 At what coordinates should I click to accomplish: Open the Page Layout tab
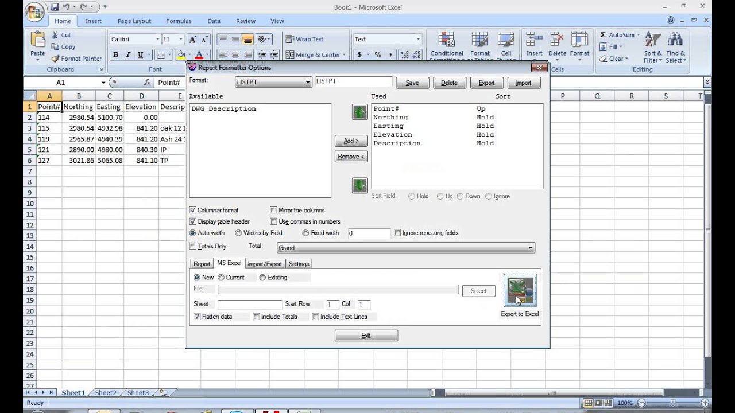(x=134, y=21)
